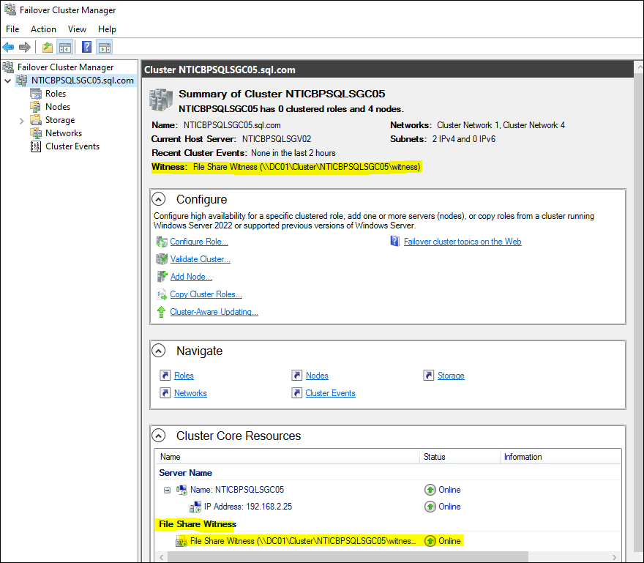The height and width of the screenshot is (563, 644).
Task: Click the File Share Witness resource icon
Action: click(181, 541)
